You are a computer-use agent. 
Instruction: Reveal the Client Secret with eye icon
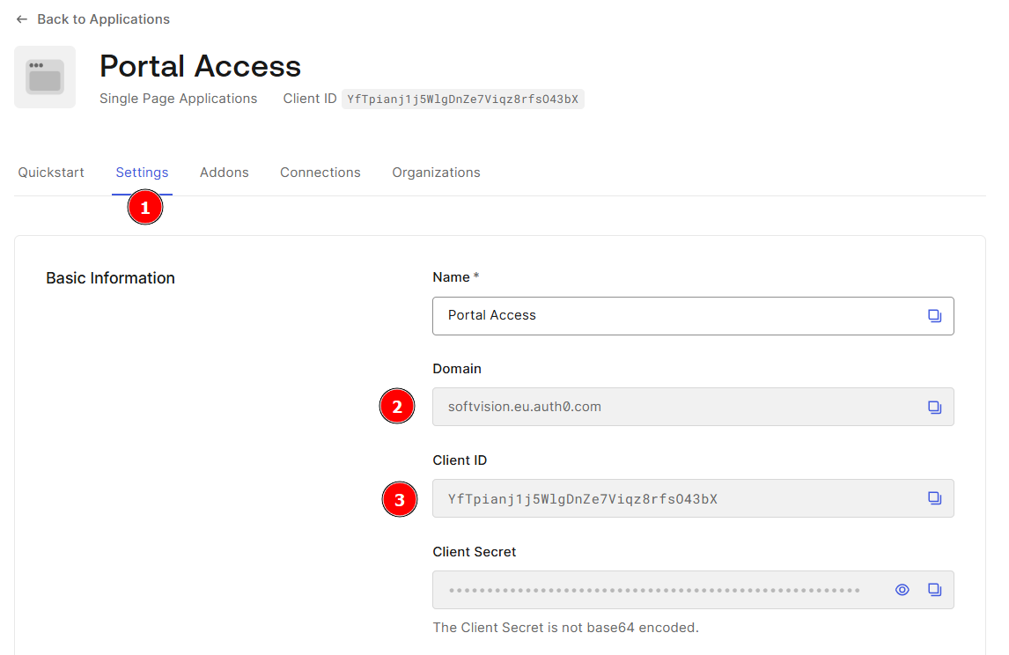tap(902, 591)
